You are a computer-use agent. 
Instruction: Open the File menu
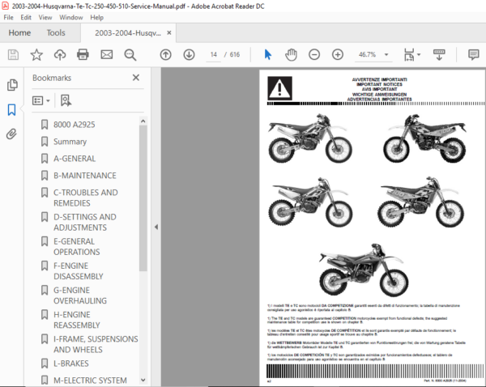point(8,17)
